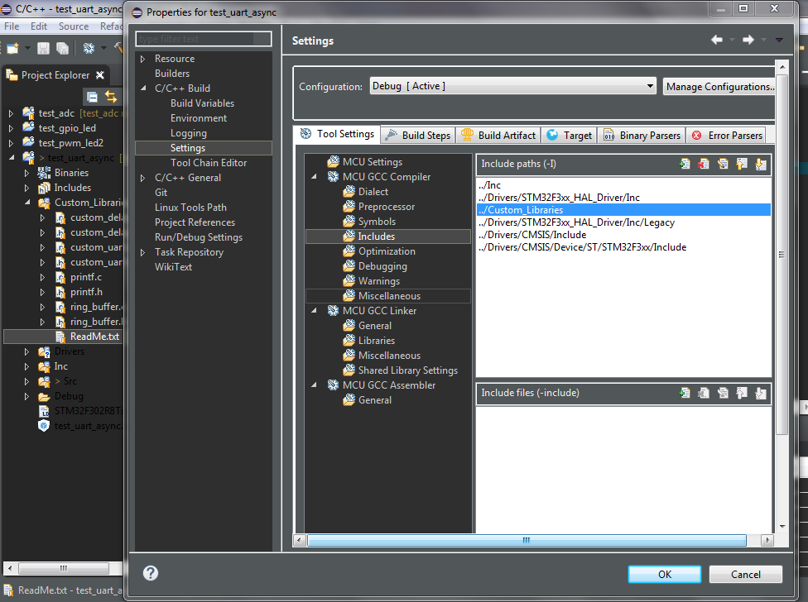This screenshot has height=602, width=808.
Task: Click Move Up icon for Include paths
Action: tap(742, 164)
